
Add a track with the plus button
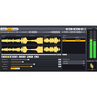pos(64,55)
